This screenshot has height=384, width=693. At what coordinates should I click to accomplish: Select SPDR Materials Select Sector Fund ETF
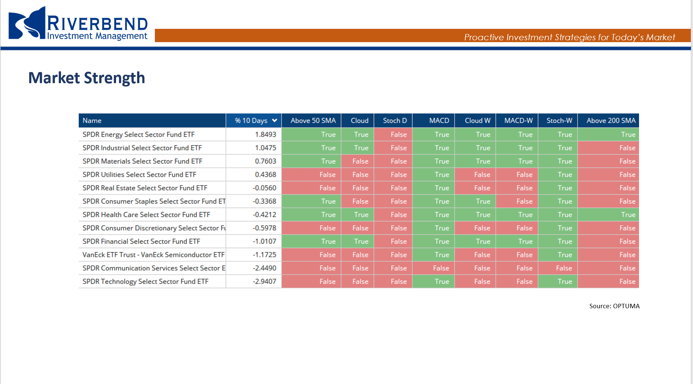pyautogui.click(x=142, y=161)
